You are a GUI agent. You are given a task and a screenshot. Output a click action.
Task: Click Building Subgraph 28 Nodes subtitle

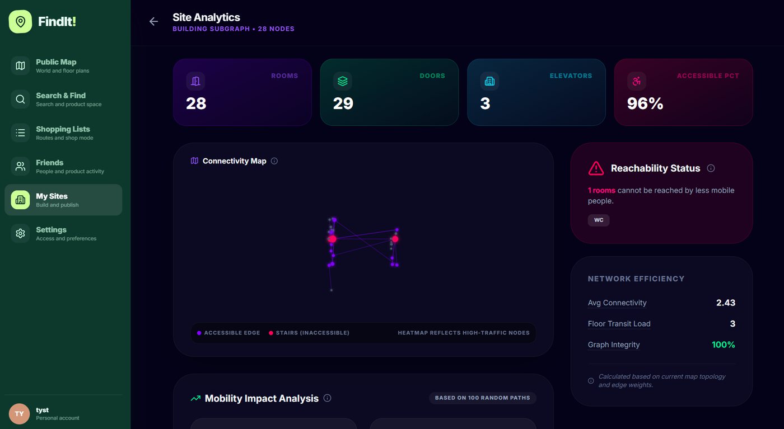tap(234, 29)
